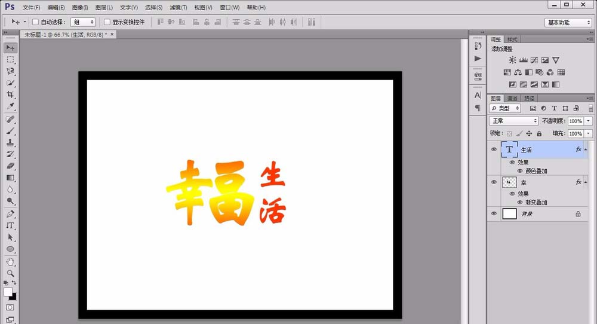Open the Actions panel play icon
The height and width of the screenshot is (324, 597).
(x=478, y=59)
